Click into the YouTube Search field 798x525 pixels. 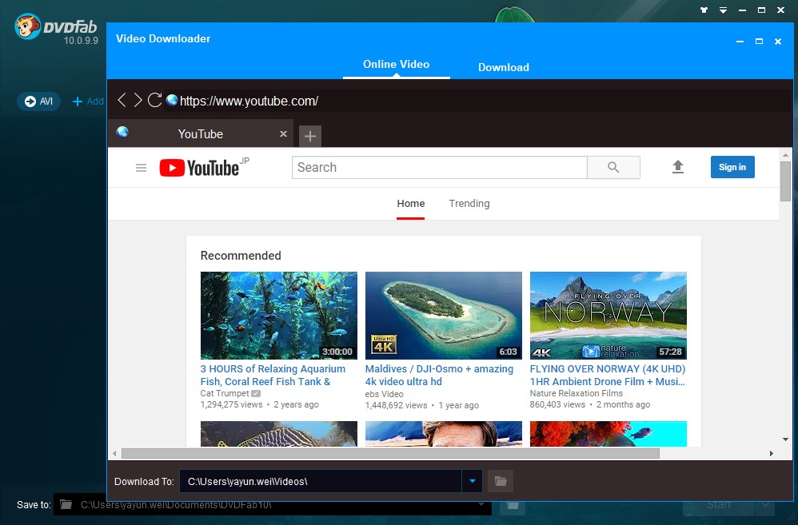pyautogui.click(x=439, y=167)
